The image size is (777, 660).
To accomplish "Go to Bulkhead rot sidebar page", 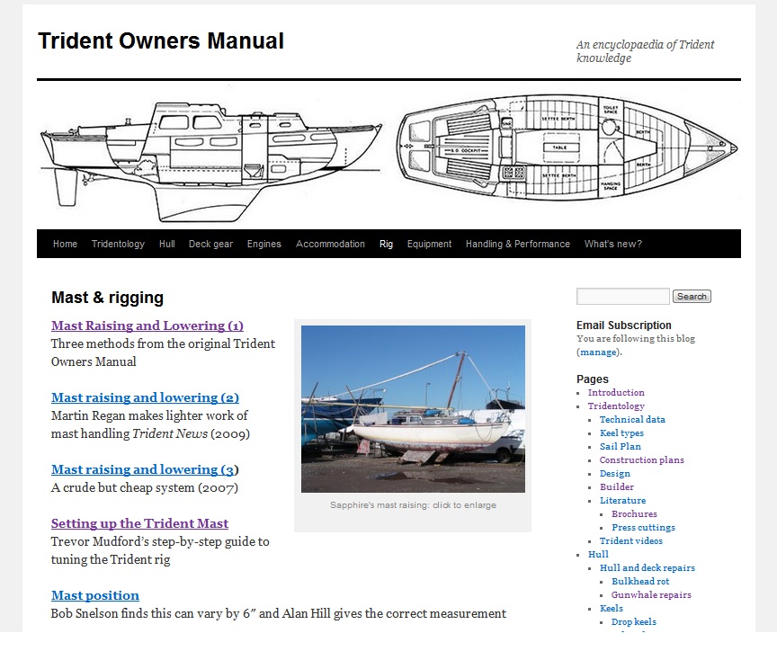I will (639, 582).
